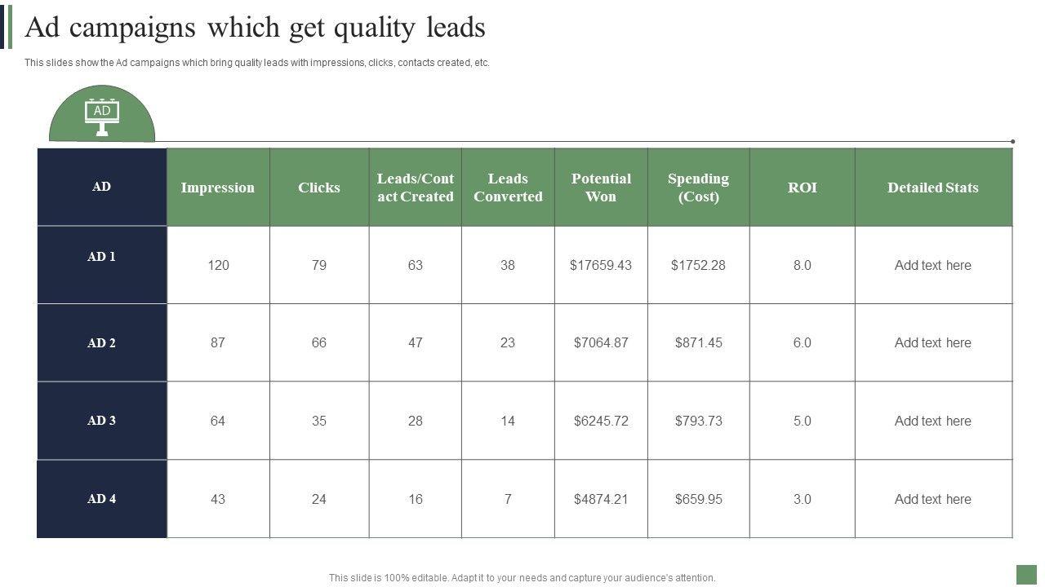Viewport: 1045px width, 587px height.
Task: Click the AD 2 ROI value 6.0
Action: (802, 343)
